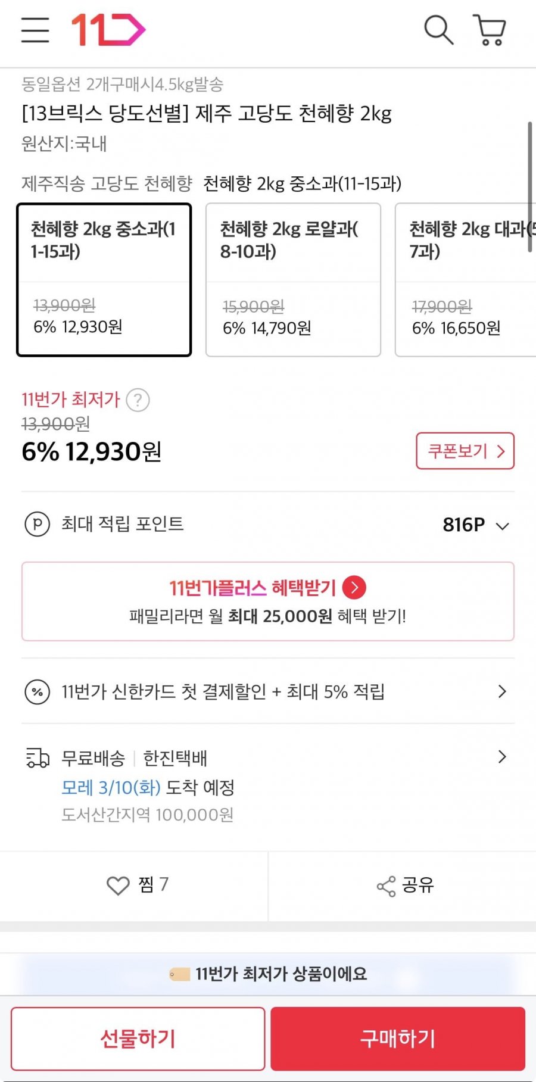Tap the 11번가 최저가 상품이에요 banner

coord(268,974)
